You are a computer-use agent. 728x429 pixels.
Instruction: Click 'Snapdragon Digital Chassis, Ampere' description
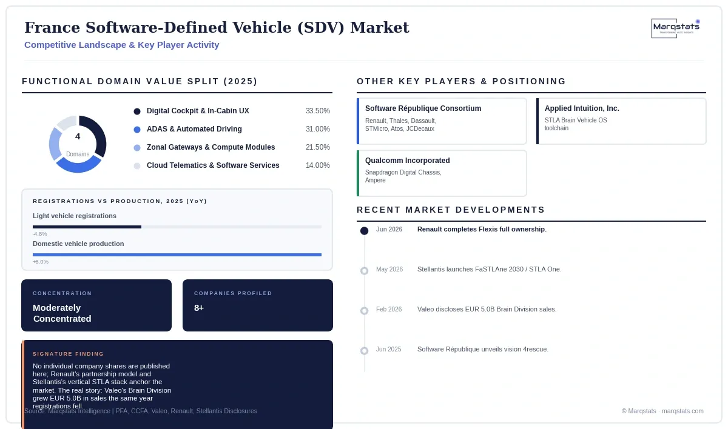[403, 177]
